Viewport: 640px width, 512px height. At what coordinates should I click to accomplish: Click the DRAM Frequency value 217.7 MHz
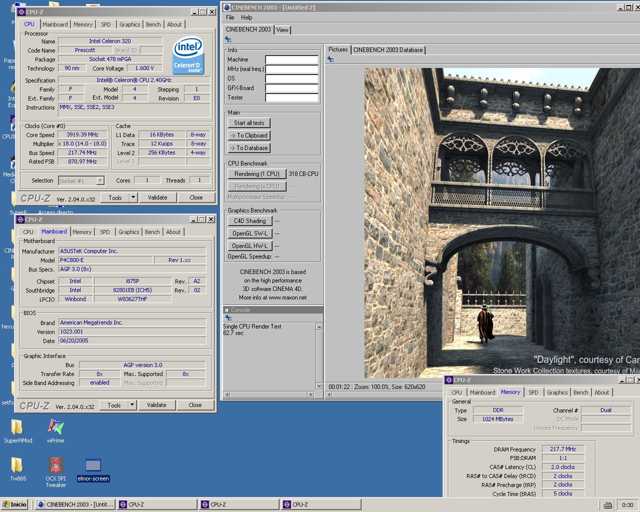point(563,449)
